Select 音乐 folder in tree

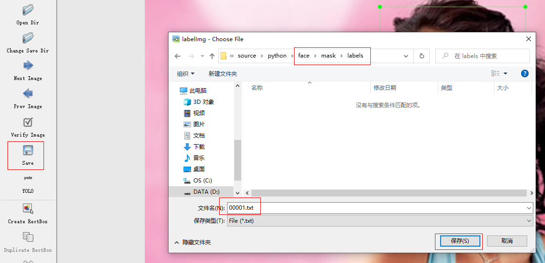point(195,158)
